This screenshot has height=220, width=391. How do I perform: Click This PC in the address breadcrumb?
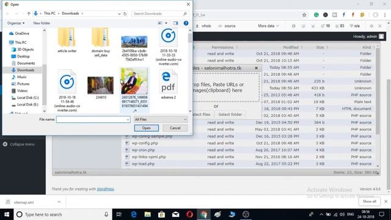point(49,13)
